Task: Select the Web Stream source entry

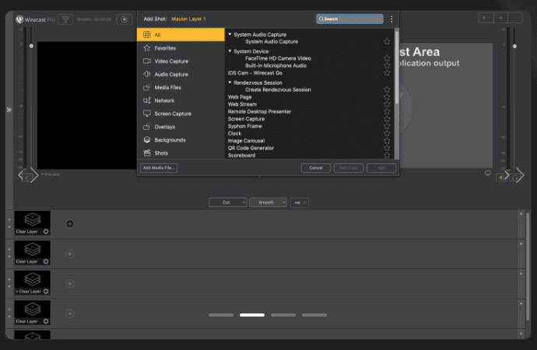Action: coord(242,104)
